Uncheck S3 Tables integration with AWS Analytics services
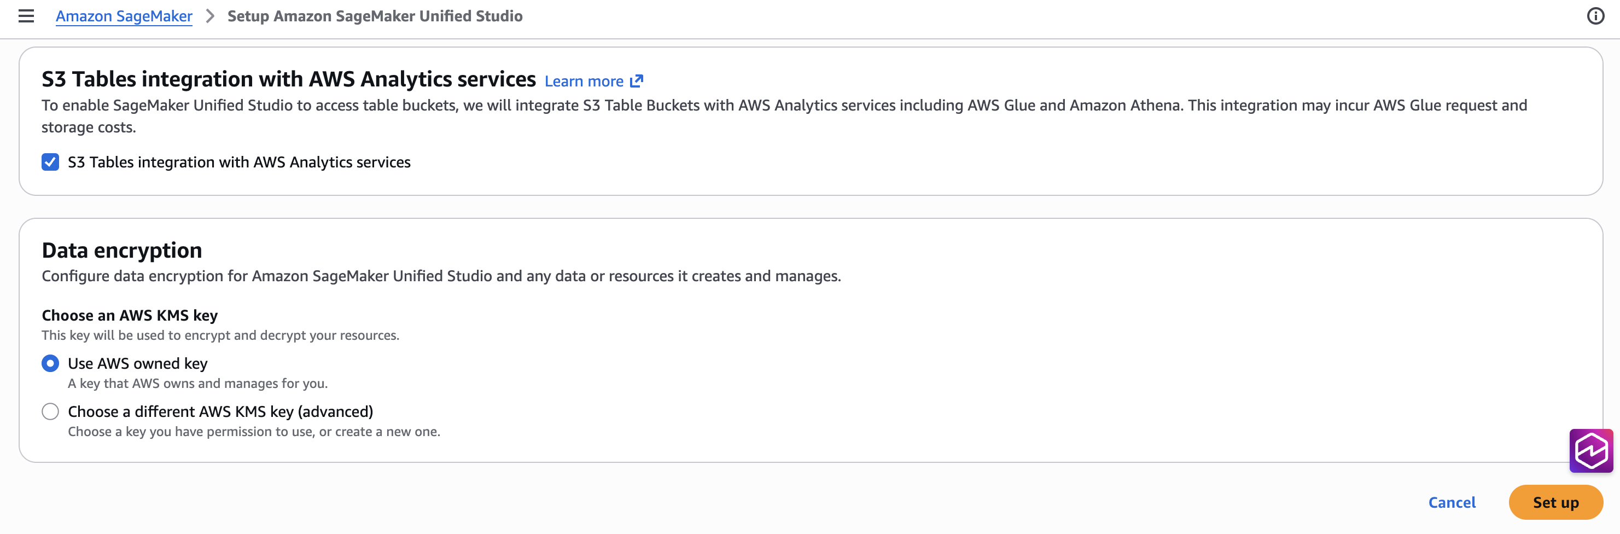This screenshot has height=534, width=1620. (x=50, y=162)
